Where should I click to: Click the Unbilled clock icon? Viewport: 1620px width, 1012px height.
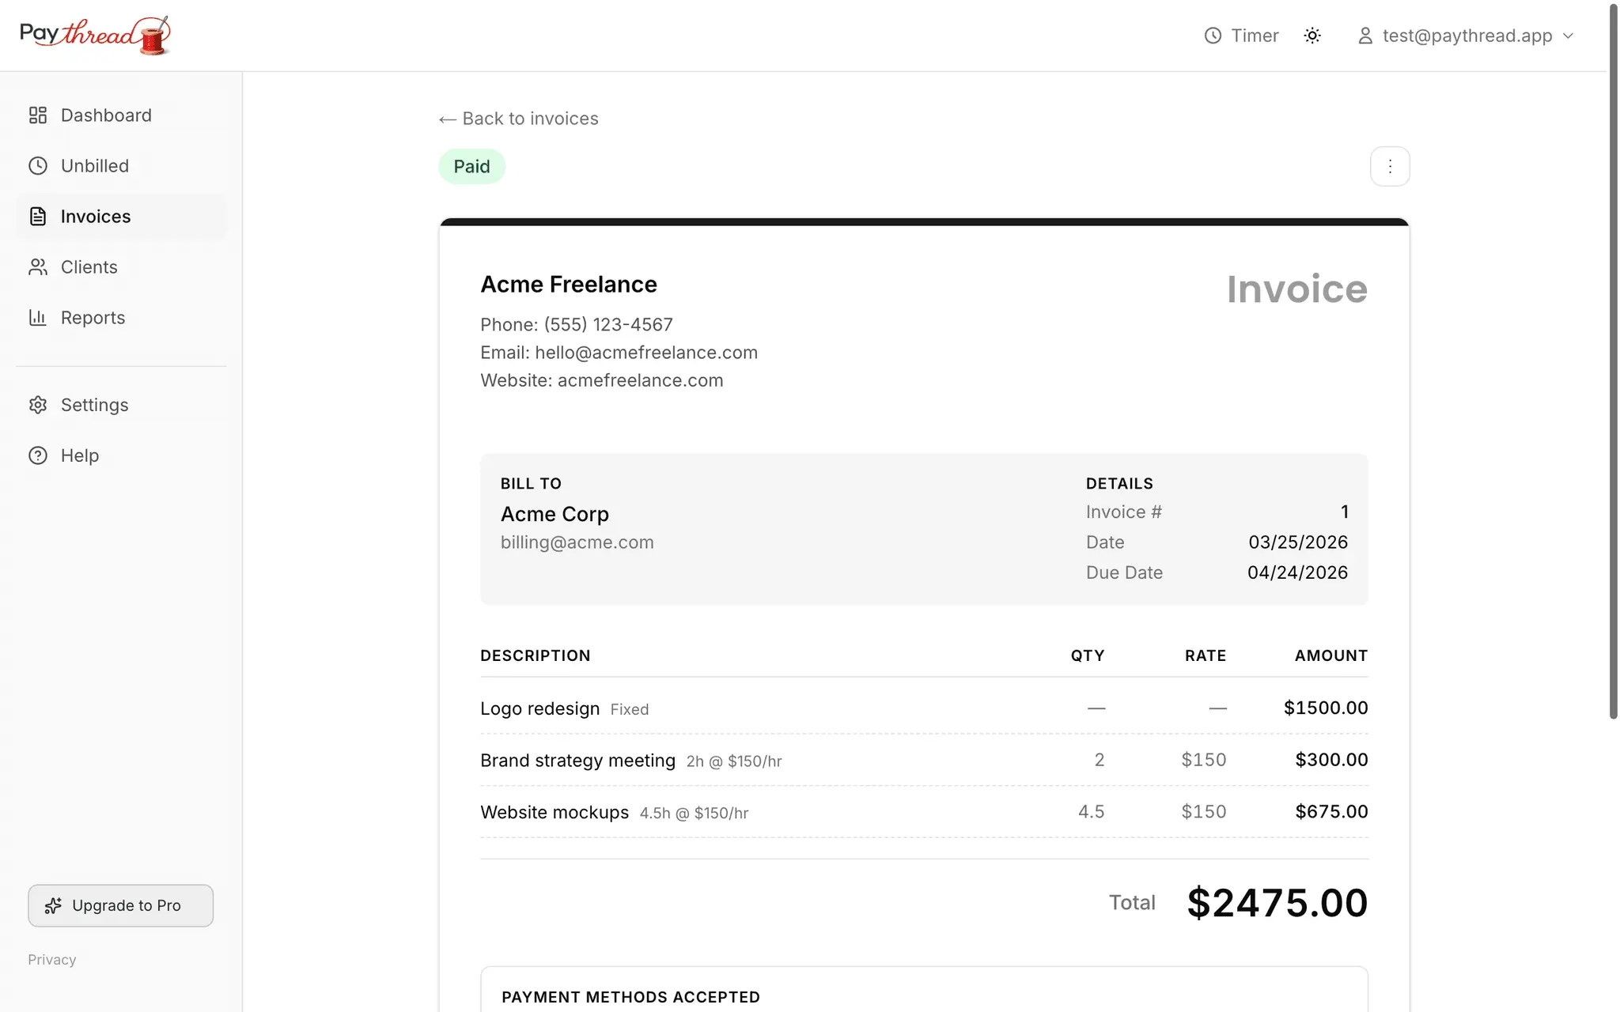click(x=38, y=166)
